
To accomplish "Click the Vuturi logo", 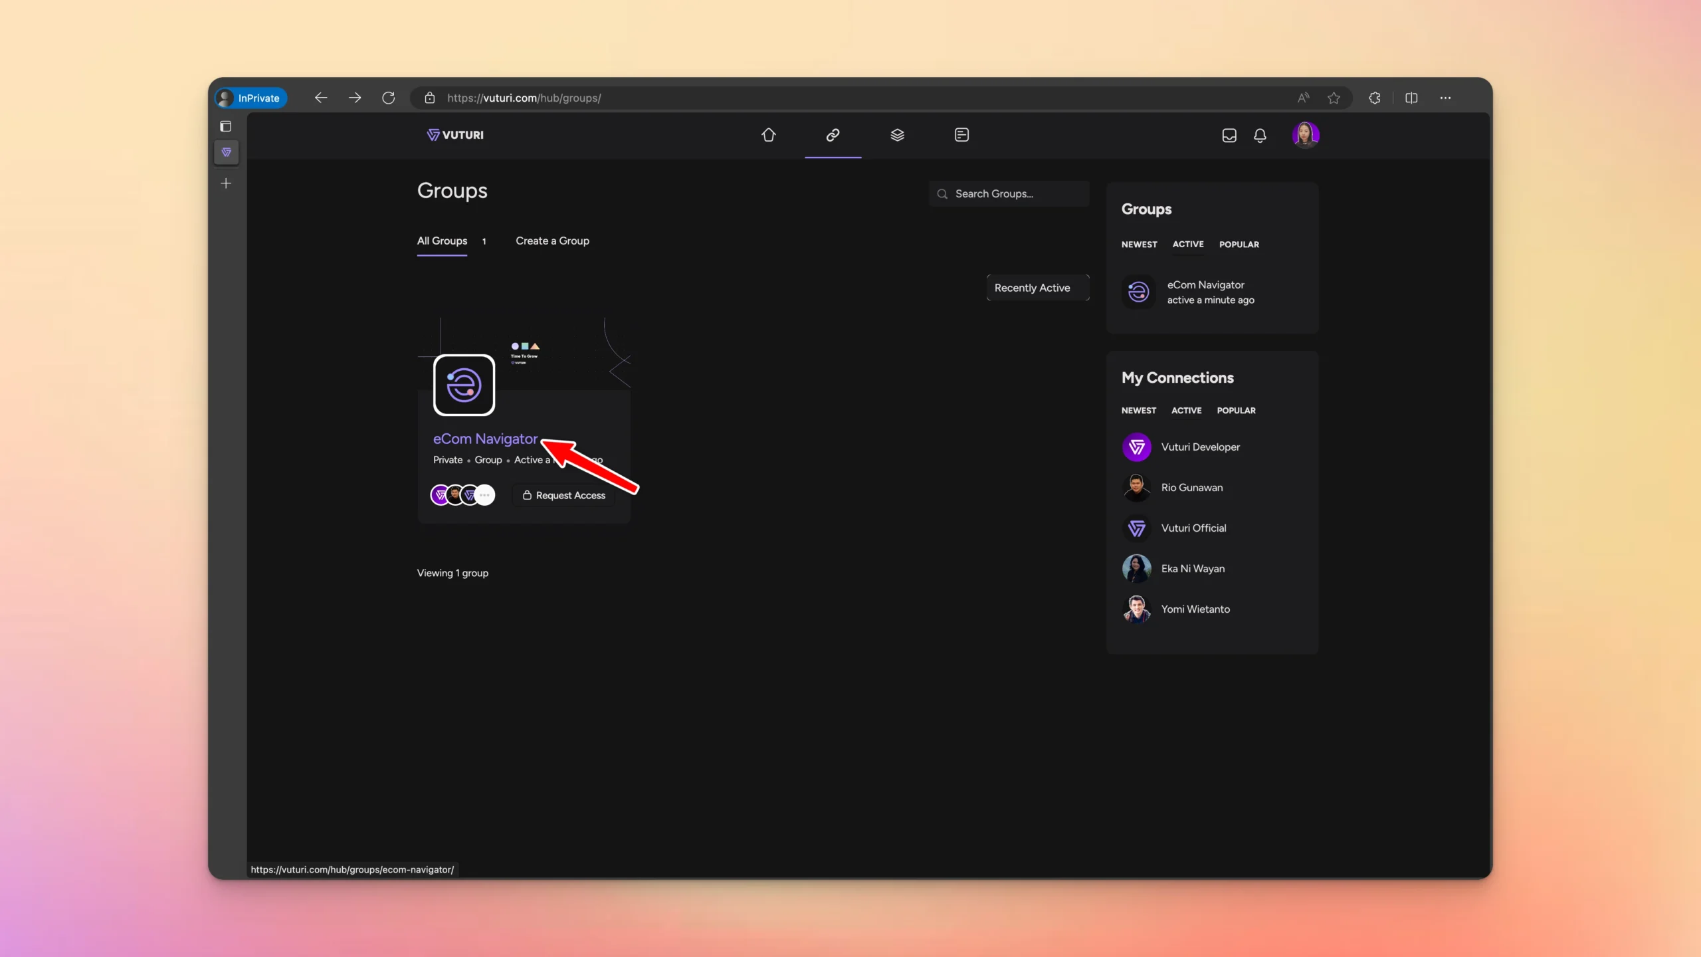I will [x=455, y=135].
